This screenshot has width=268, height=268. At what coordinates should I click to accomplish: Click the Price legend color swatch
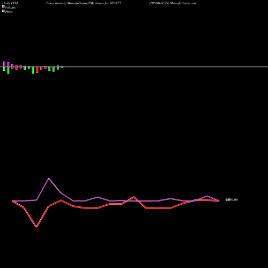3,11
